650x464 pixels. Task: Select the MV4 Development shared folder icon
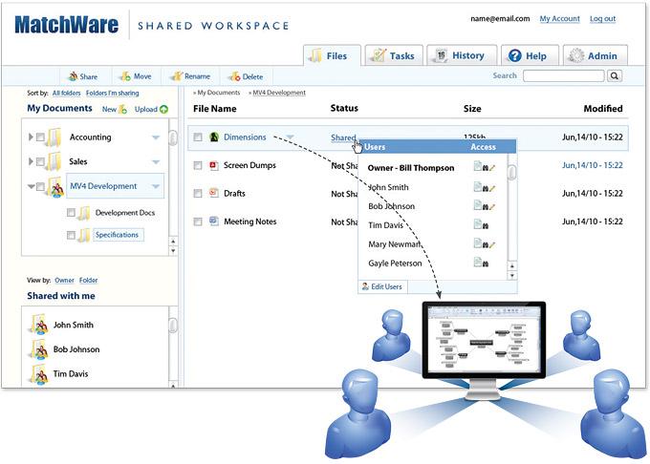coord(55,187)
